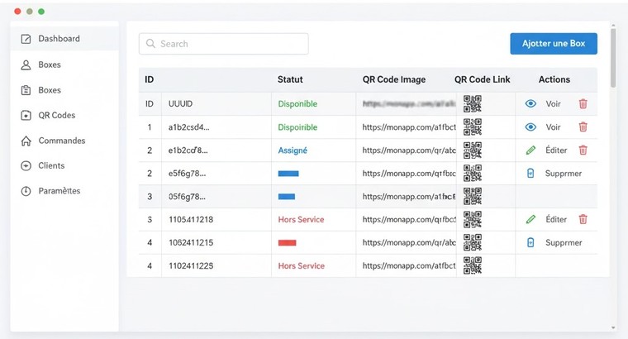Open the Clients section in the sidebar

tap(50, 165)
